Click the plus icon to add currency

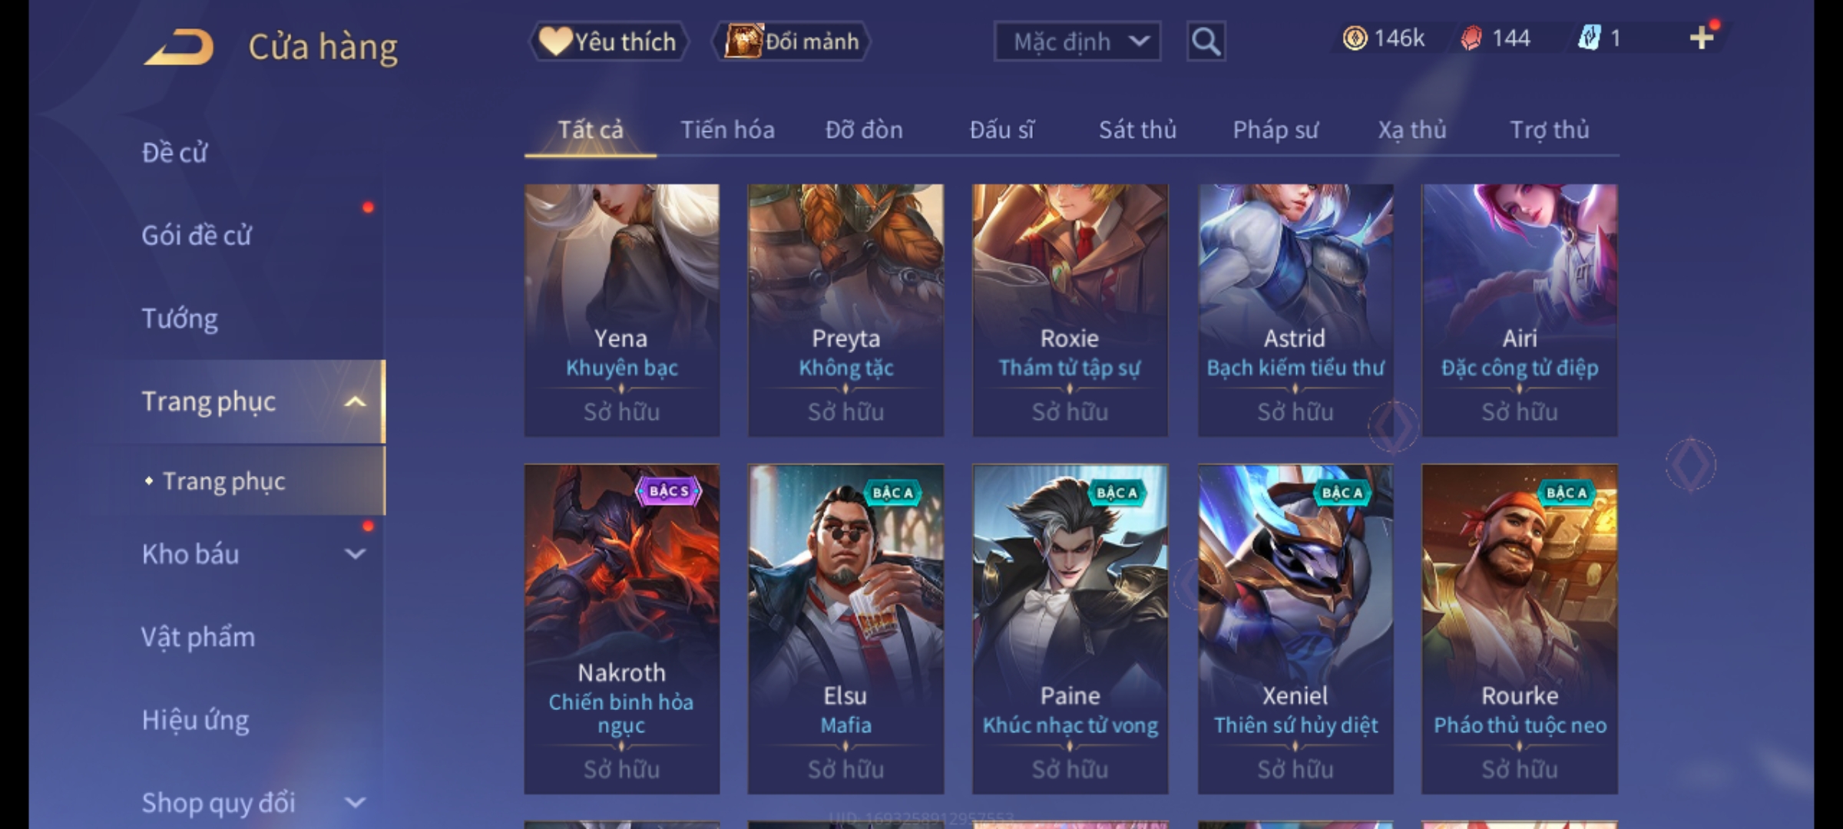pos(1702,38)
